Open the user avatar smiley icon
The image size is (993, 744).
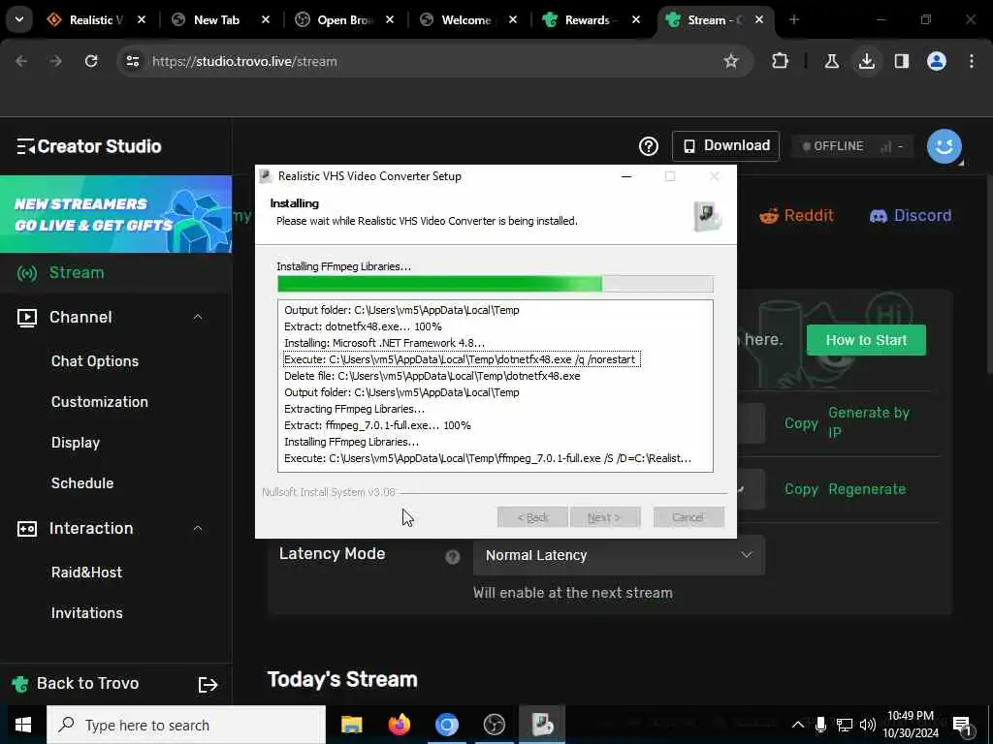(944, 146)
